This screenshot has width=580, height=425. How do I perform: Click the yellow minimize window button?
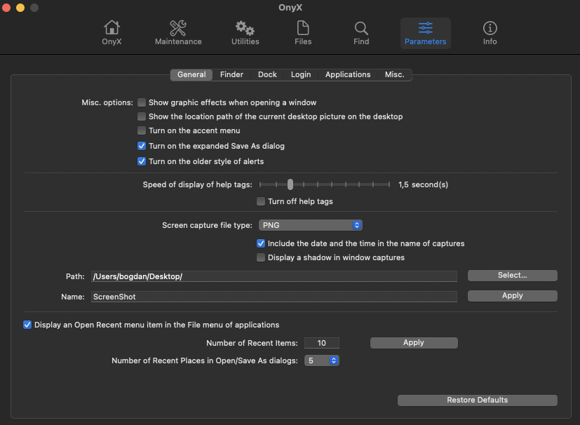pos(20,8)
